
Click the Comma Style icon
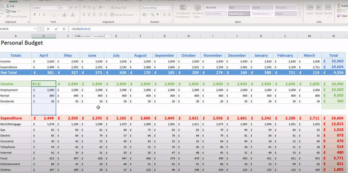pyautogui.click(x=157, y=15)
